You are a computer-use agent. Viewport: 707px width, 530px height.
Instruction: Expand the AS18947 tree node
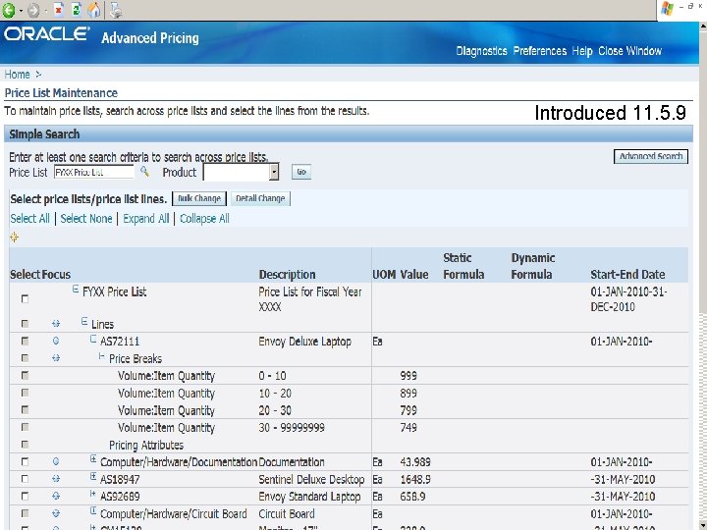(x=93, y=476)
